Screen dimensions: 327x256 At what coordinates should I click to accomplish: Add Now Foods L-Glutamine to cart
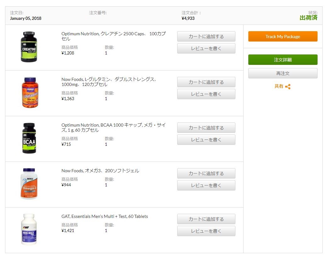pyautogui.click(x=206, y=82)
